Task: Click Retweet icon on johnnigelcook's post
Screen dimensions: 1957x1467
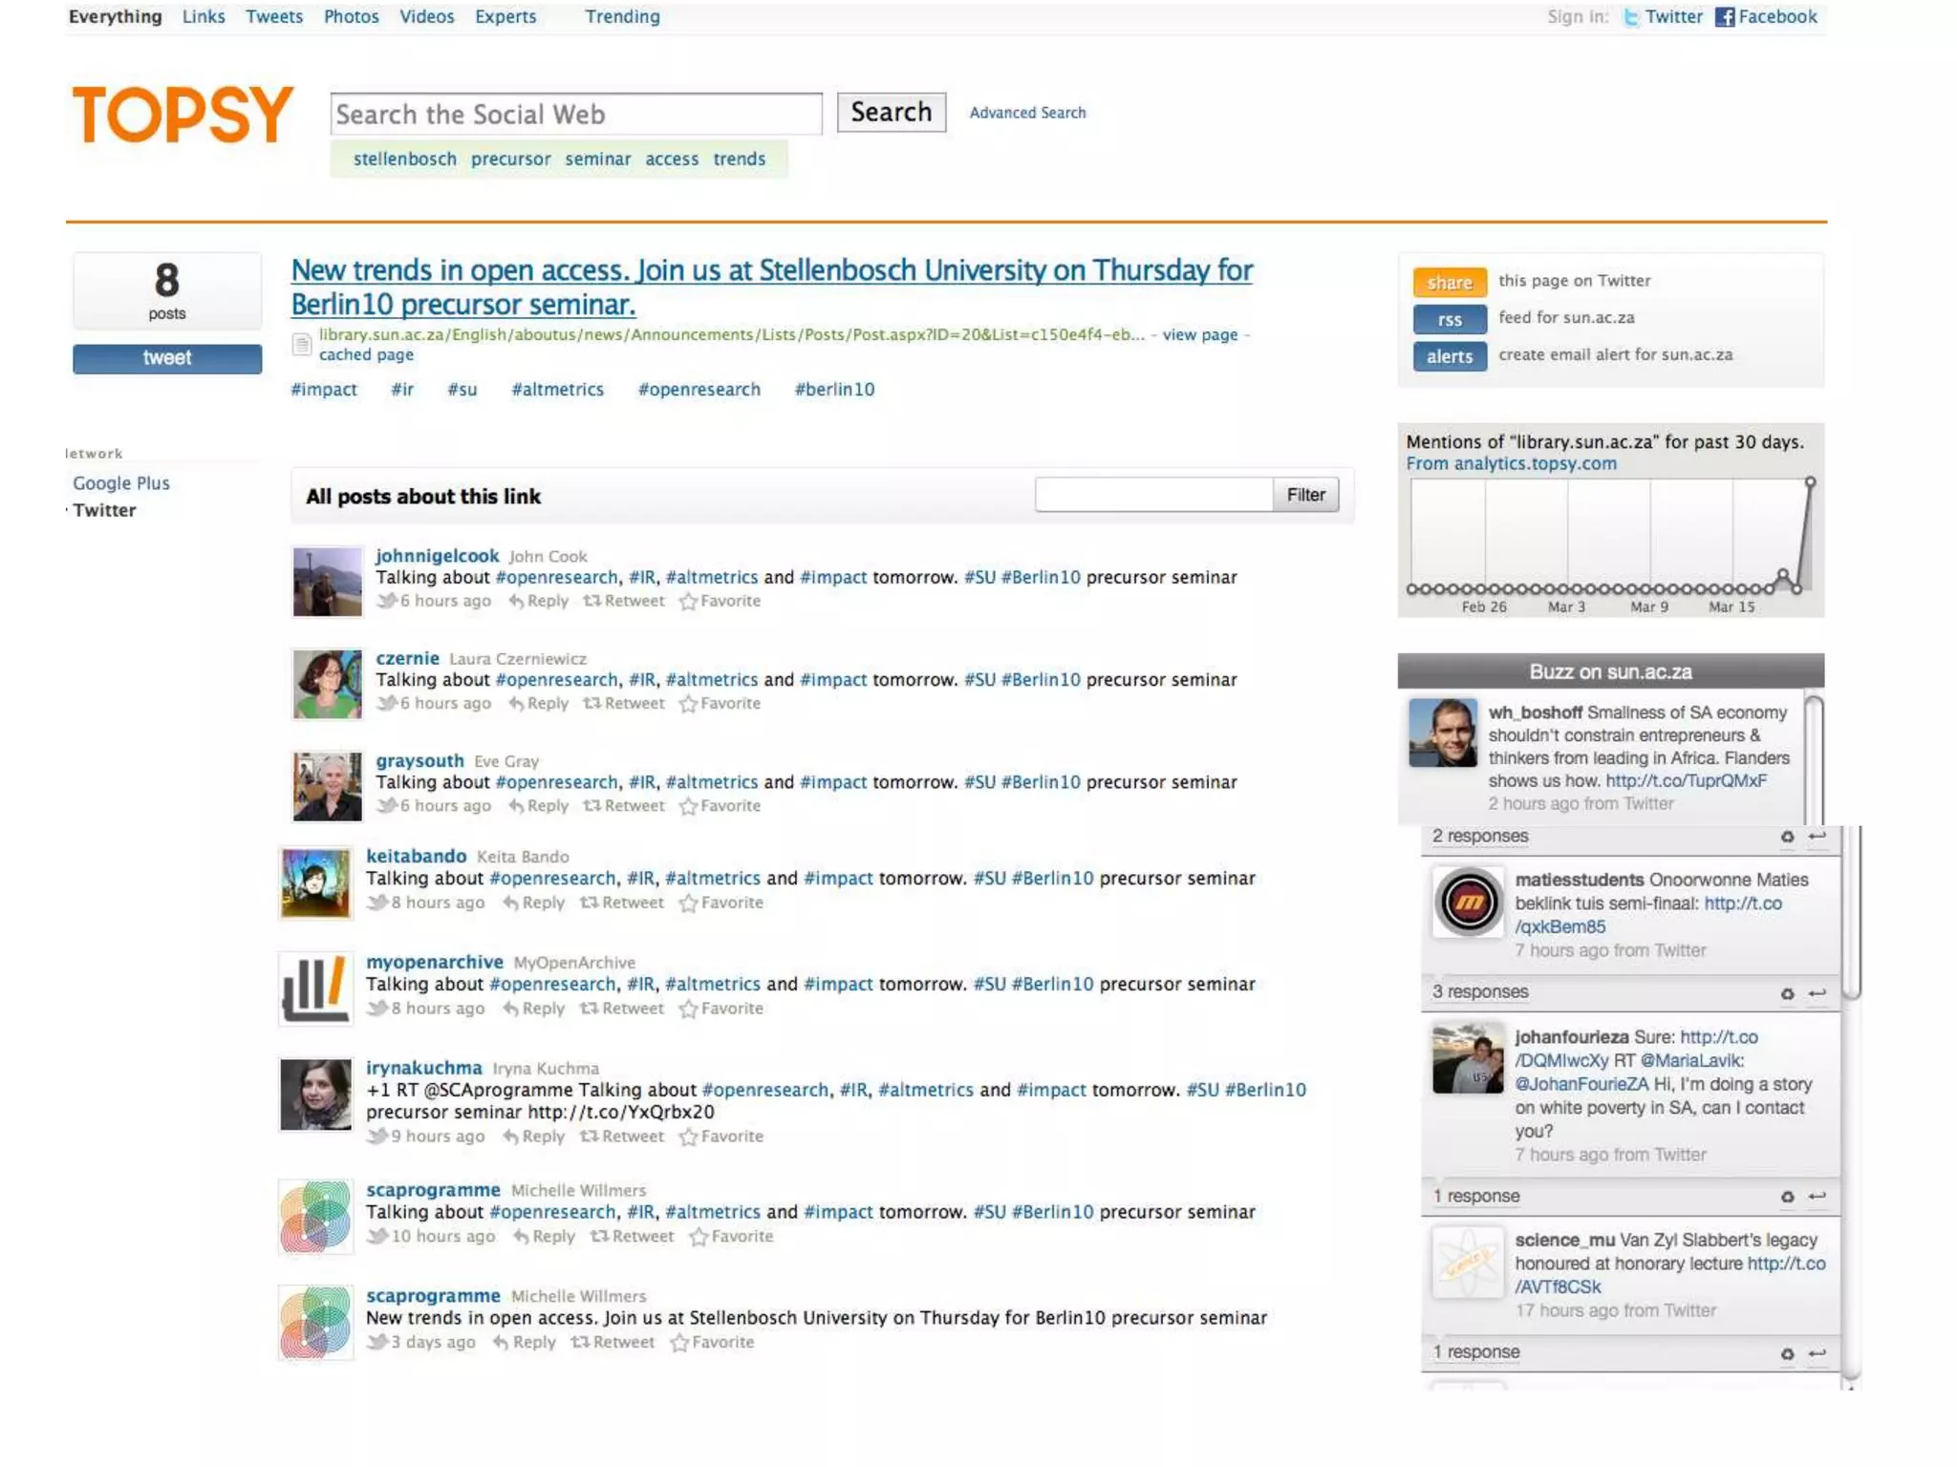Action: point(592,601)
